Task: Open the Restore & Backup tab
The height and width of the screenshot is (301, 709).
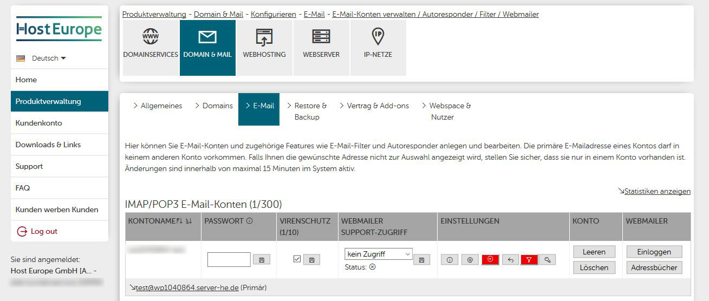Action: tap(307, 111)
